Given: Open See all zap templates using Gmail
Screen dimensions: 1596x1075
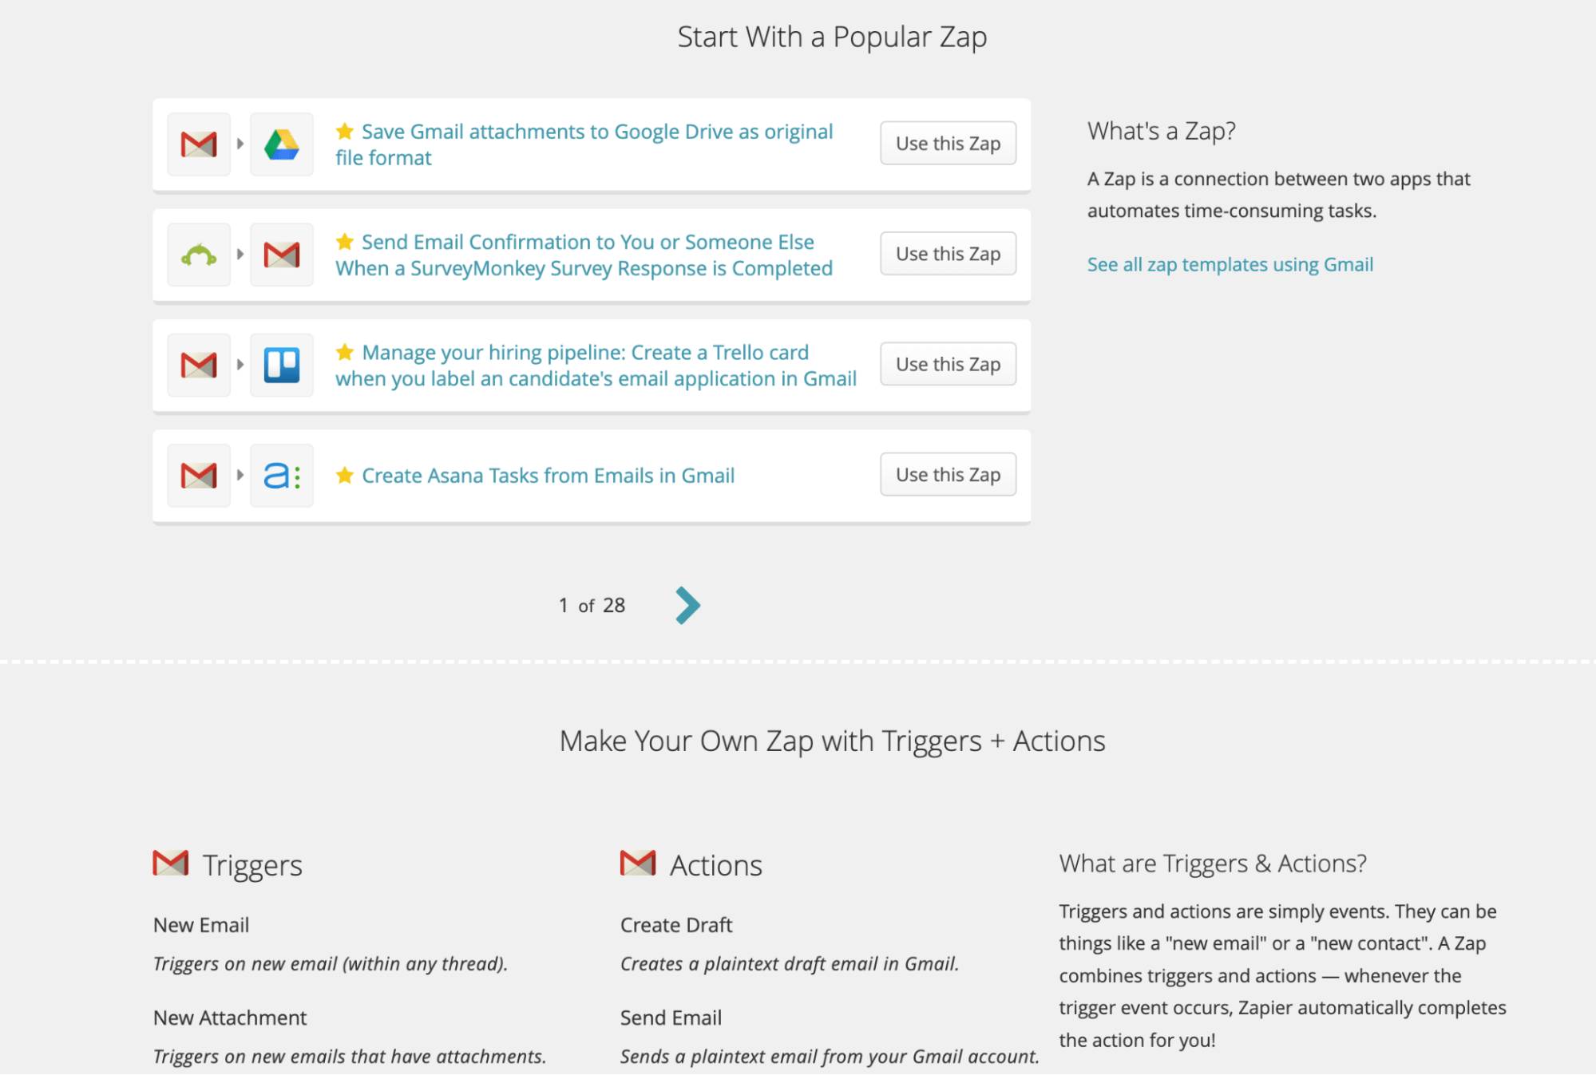Looking at the screenshot, I should (x=1229, y=264).
